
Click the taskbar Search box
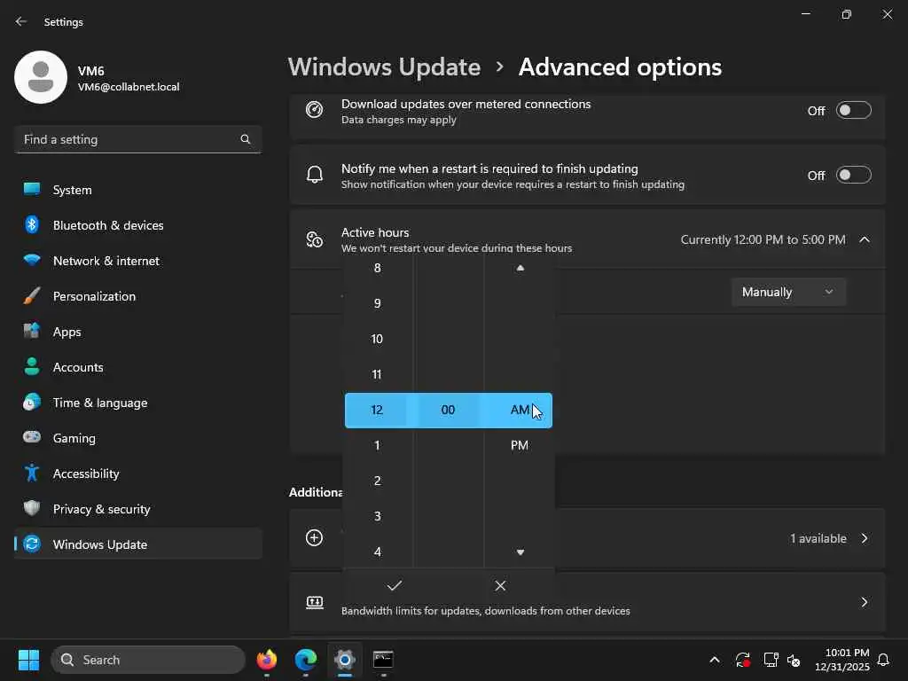tap(148, 660)
